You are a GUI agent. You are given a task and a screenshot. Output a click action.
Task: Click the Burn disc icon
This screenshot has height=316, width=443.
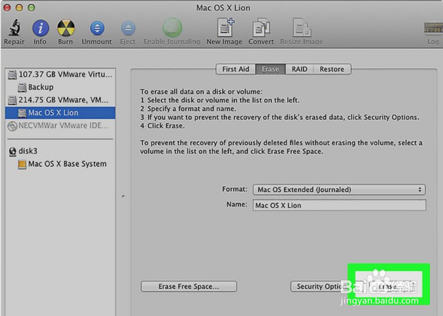(66, 28)
